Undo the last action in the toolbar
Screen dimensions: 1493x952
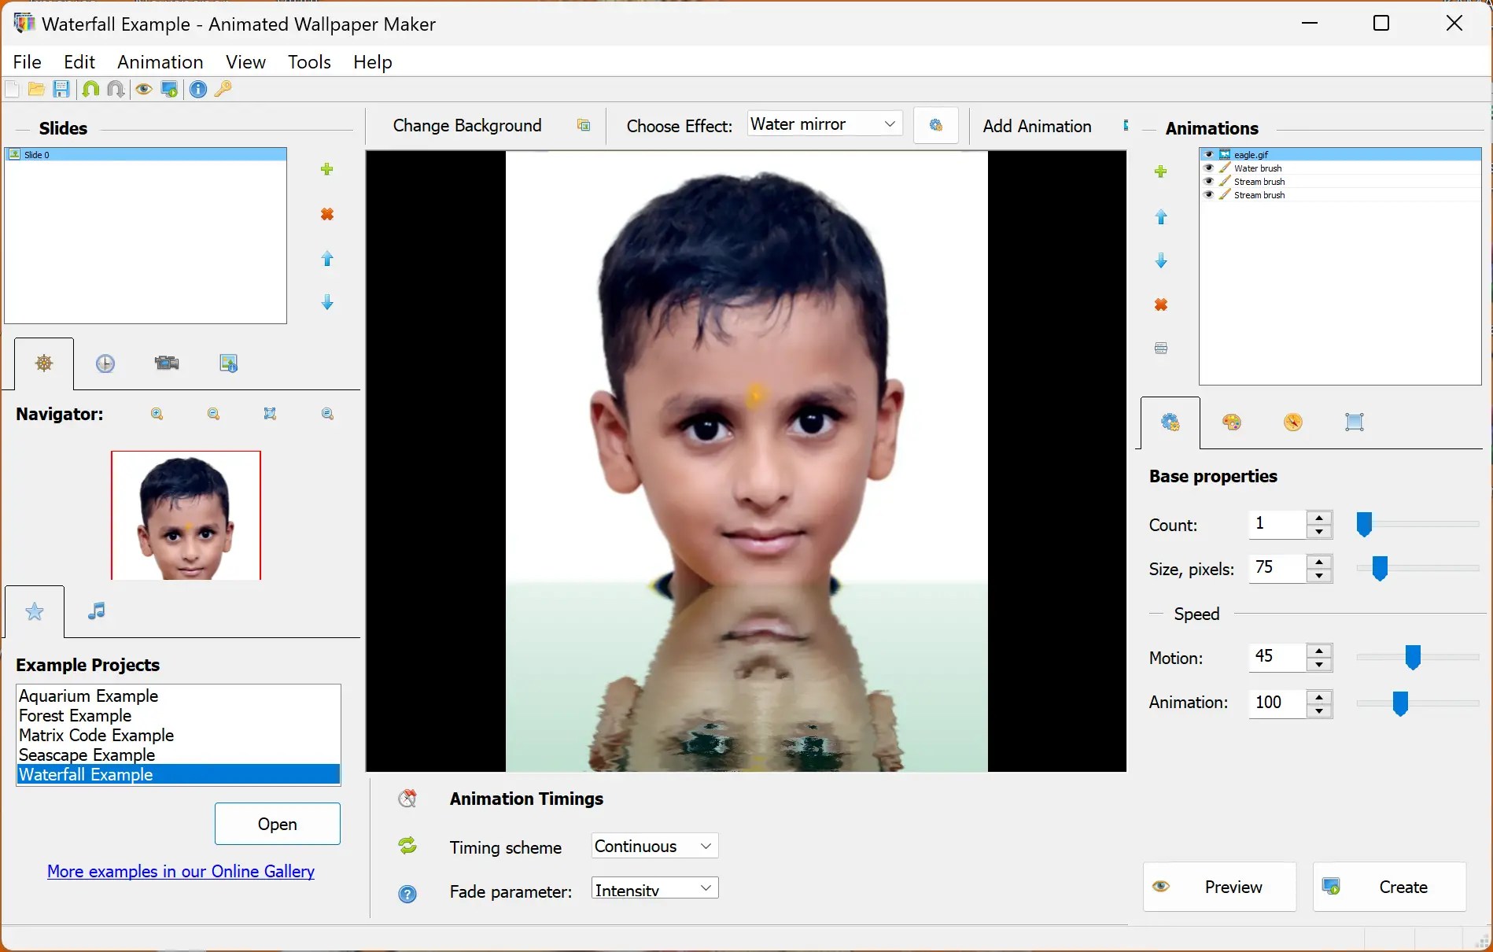pos(90,89)
